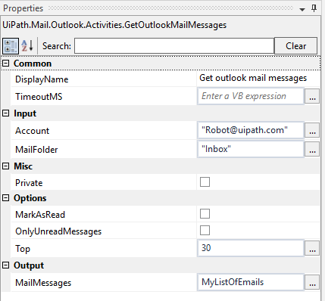Check the MarkAsRead option
This screenshot has width=325, height=301.
pyautogui.click(x=205, y=213)
